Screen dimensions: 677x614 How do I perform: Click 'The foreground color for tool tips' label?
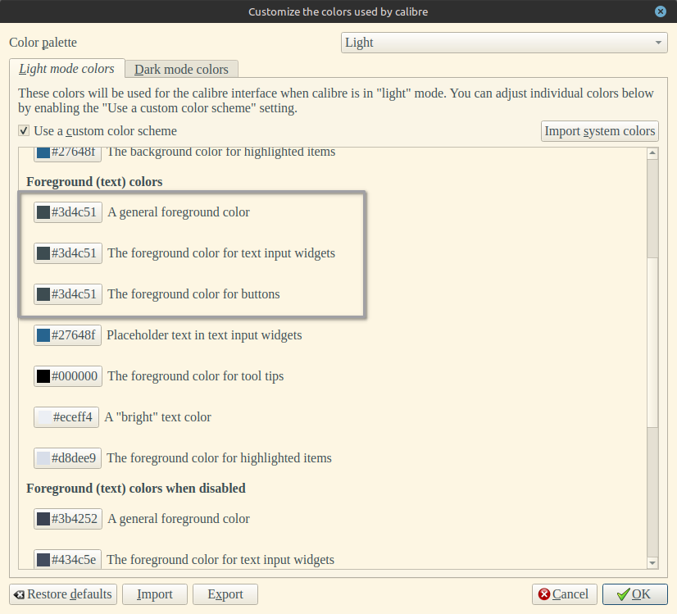point(196,376)
